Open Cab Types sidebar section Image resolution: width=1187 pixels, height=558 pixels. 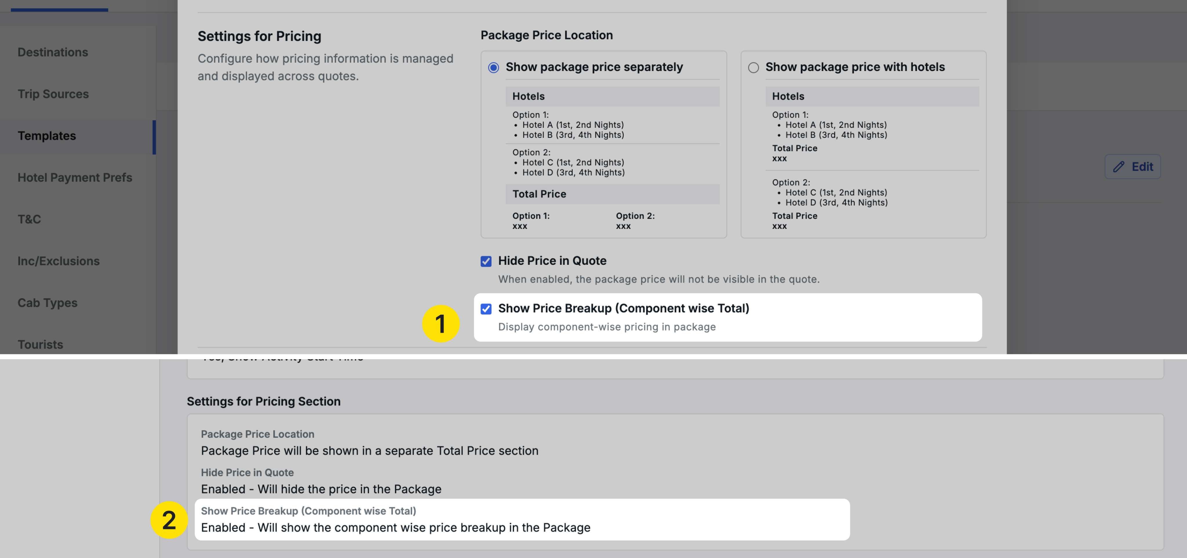pos(48,303)
